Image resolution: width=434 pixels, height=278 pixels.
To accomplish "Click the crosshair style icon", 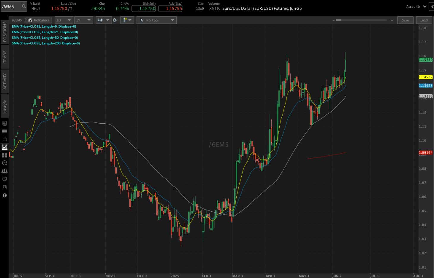I will pyautogui.click(x=125, y=20).
